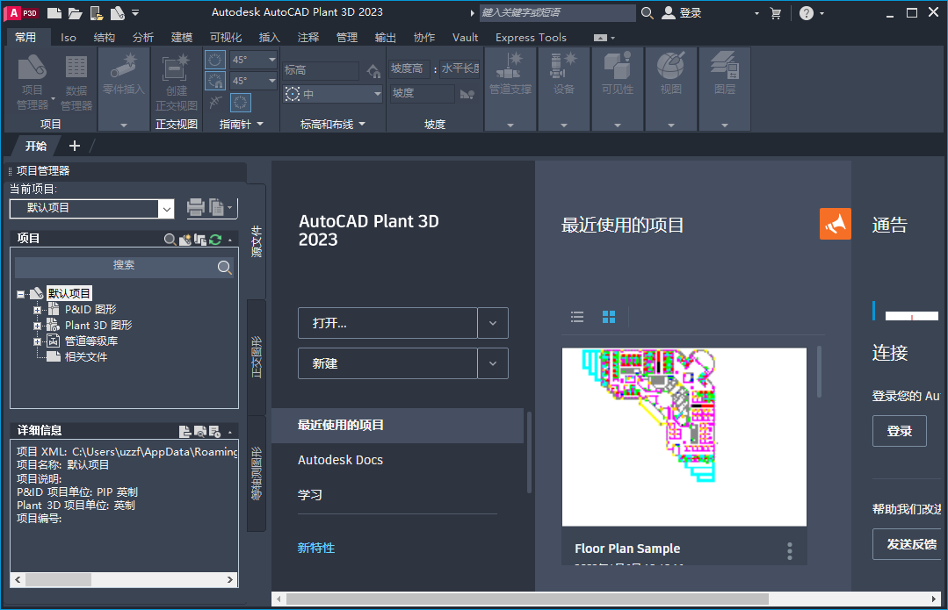Open the 当前项目 project dropdown

[166, 209]
